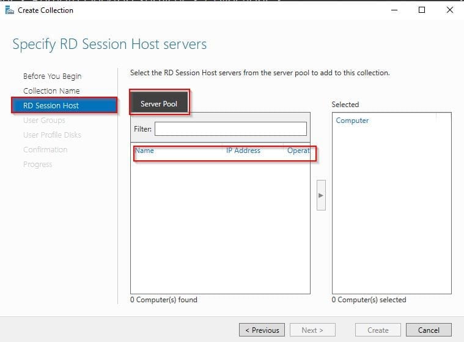Click into the Filter text field
The width and height of the screenshot is (464, 342).
tap(230, 129)
